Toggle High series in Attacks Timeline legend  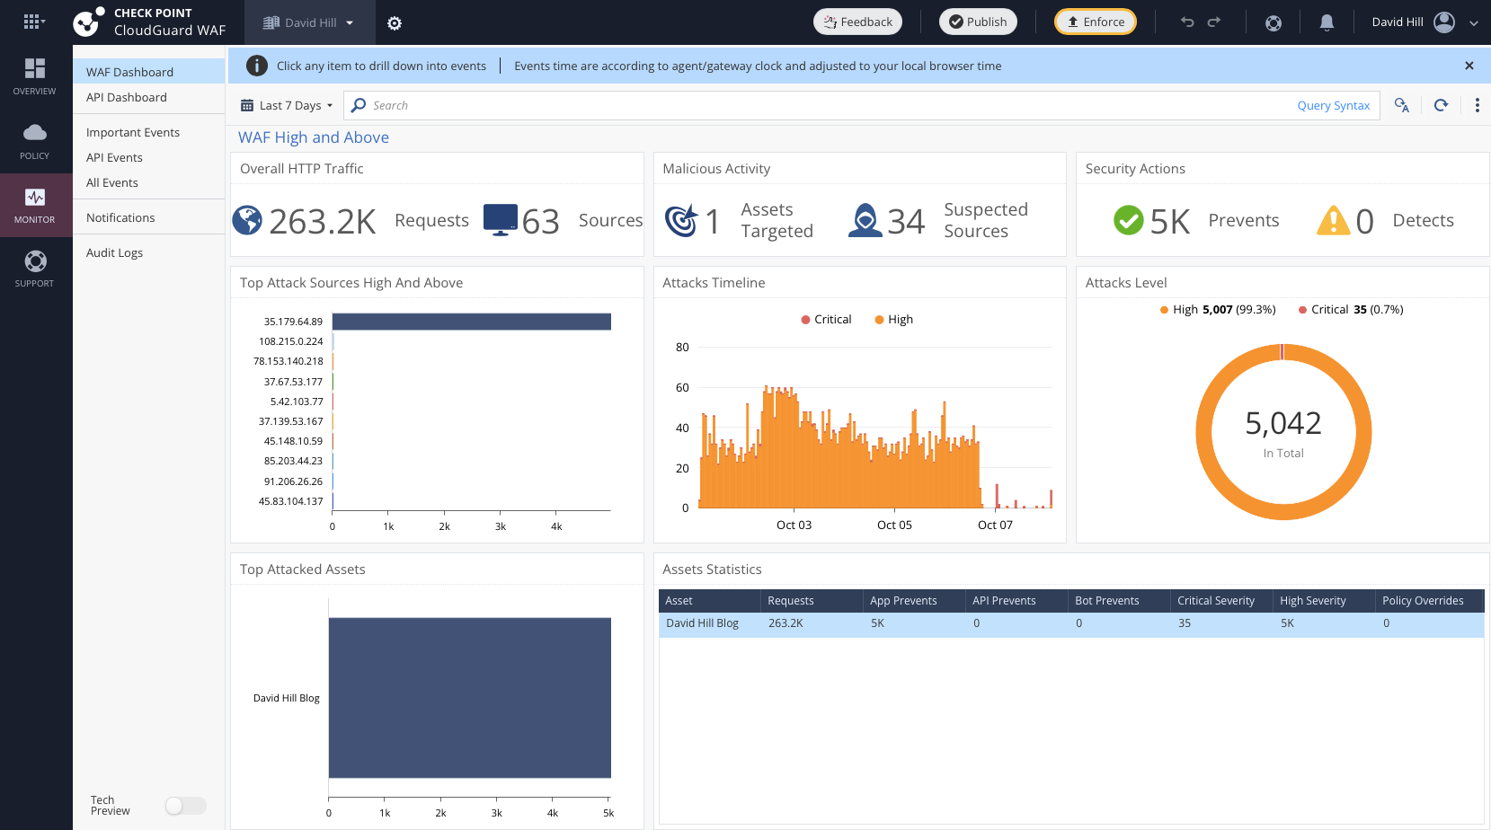894,320
